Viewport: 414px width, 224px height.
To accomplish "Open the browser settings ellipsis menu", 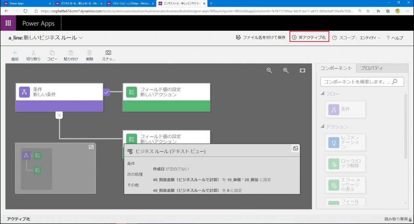I will click(408, 11).
